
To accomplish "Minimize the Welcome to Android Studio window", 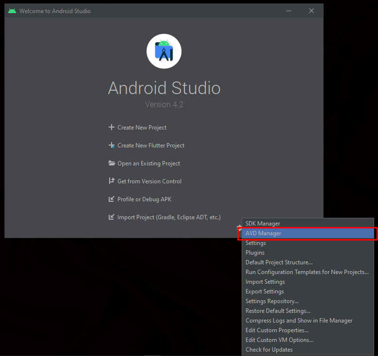I will tap(289, 11).
